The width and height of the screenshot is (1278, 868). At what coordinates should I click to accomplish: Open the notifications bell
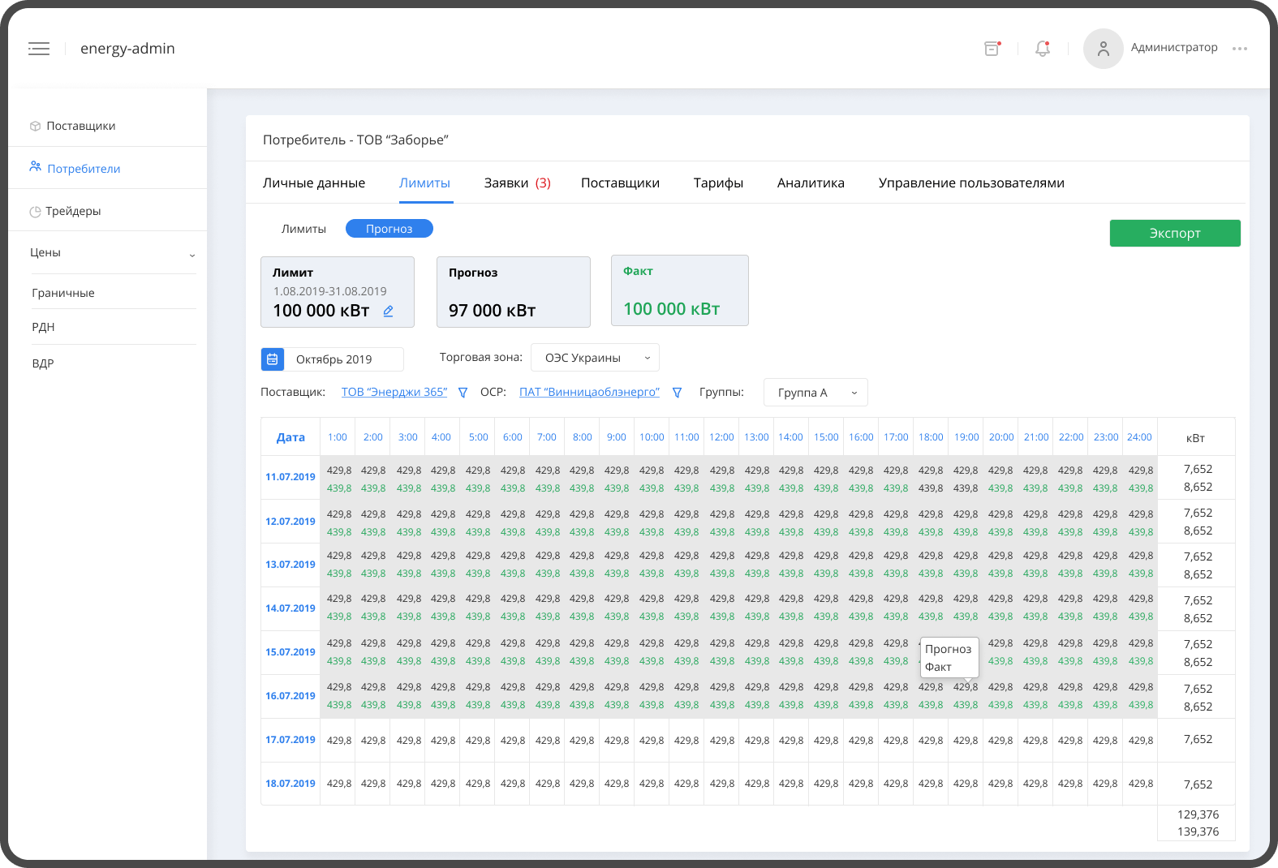(x=1043, y=49)
